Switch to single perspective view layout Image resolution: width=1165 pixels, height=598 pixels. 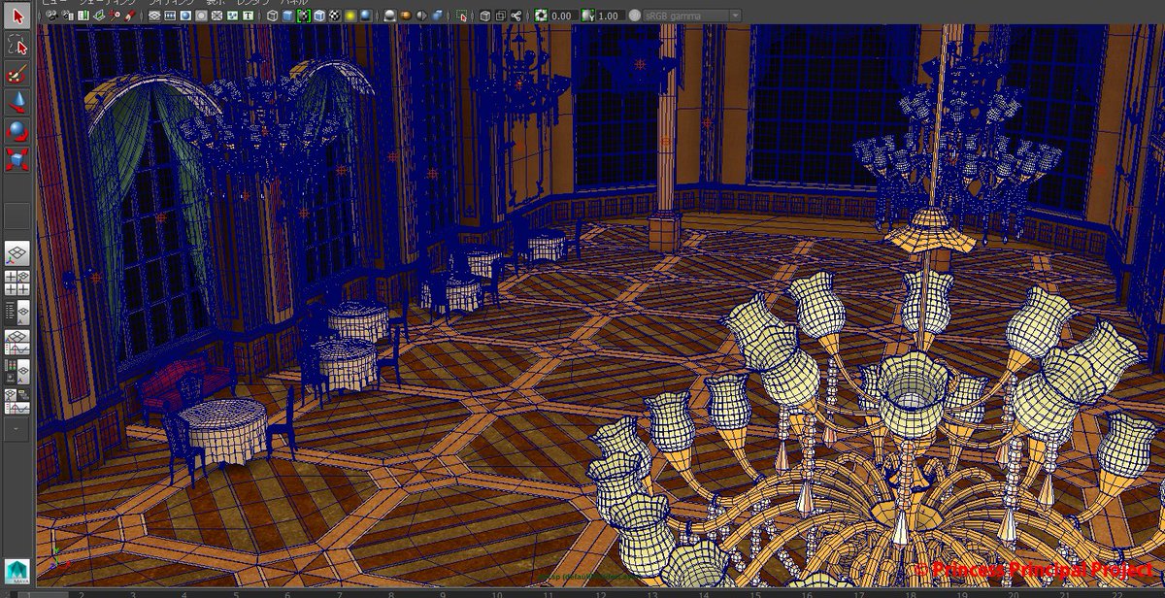[17, 253]
